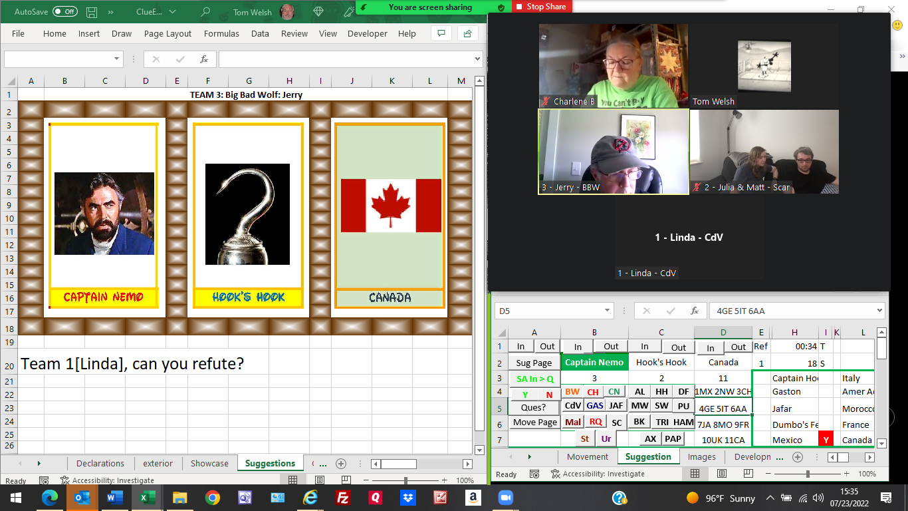Screen dimensions: 908x511
Task: Open the Formulas ribbon tab
Action: [221, 33]
